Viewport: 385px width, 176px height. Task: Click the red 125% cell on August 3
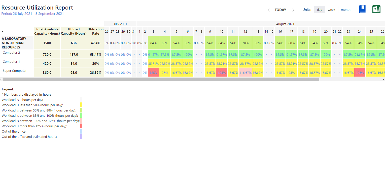[x=153, y=73]
